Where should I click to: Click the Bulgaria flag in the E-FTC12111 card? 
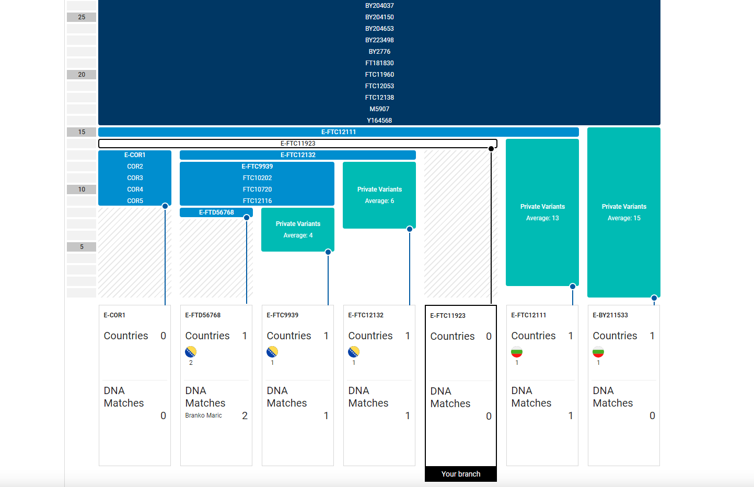(517, 352)
